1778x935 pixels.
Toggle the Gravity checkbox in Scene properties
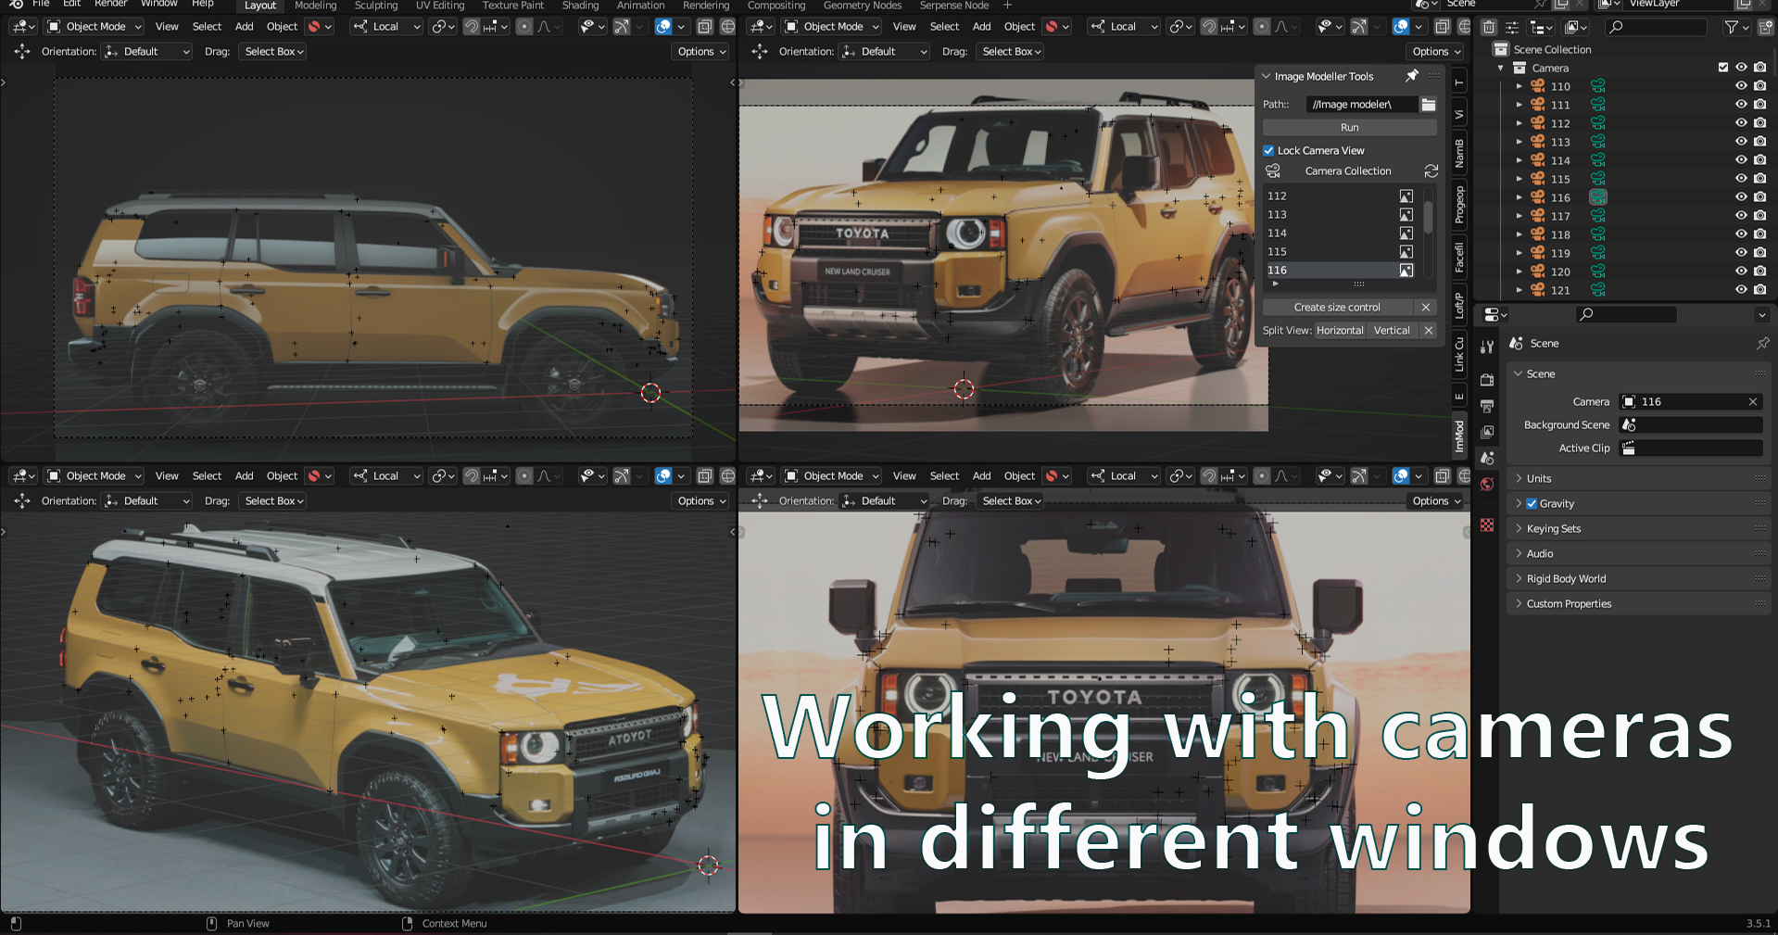coord(1532,504)
